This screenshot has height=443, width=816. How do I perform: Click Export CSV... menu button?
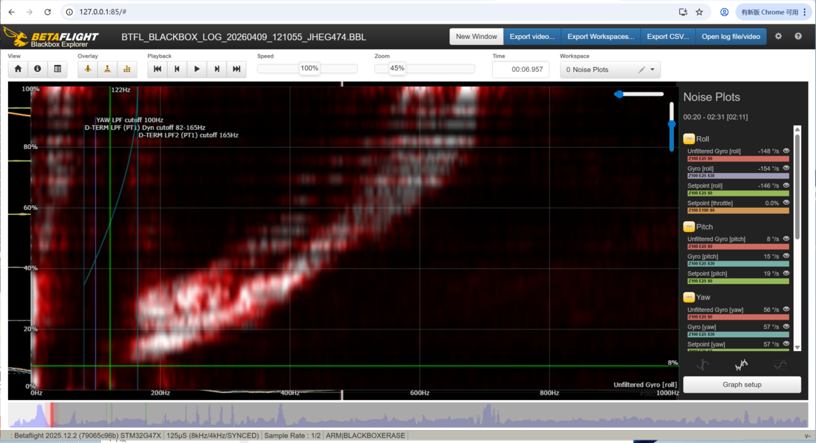click(x=668, y=36)
